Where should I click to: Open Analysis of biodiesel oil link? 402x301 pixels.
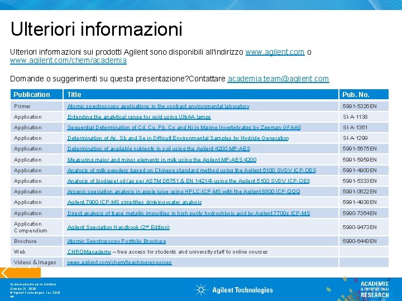pos(189,181)
